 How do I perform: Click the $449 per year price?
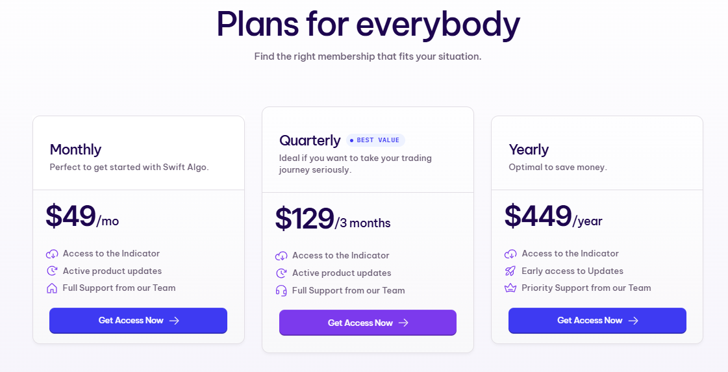553,216
